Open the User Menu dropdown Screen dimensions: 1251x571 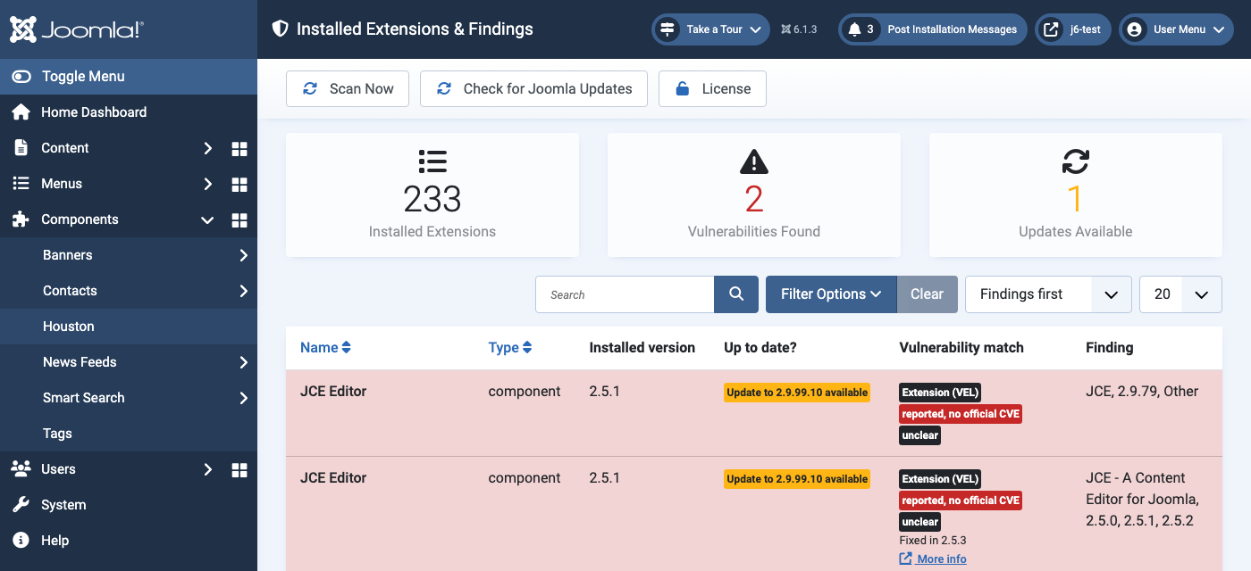click(x=1176, y=29)
